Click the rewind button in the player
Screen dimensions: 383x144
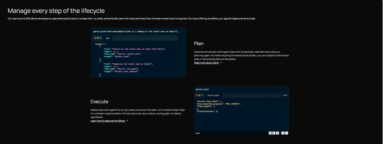click(x=270, y=133)
